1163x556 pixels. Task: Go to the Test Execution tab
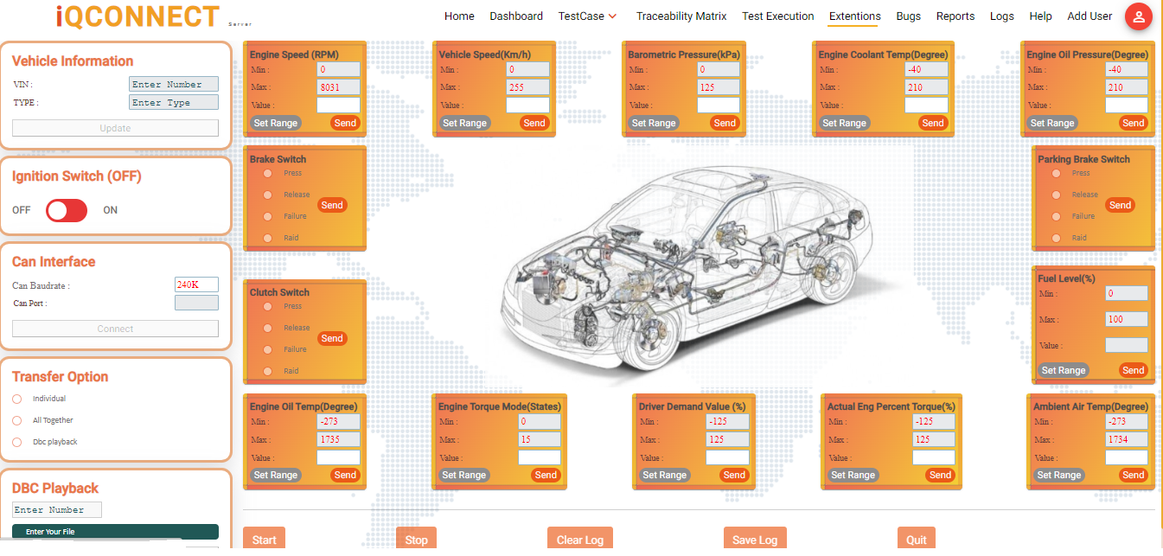click(x=777, y=16)
